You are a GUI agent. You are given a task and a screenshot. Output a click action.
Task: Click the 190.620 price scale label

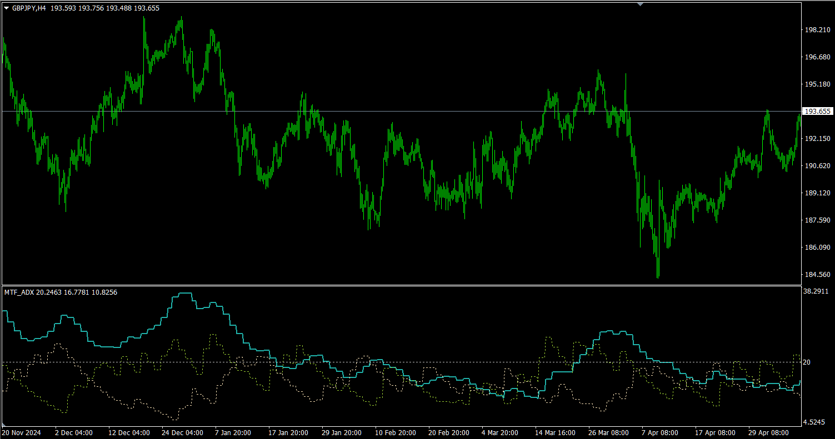coord(817,166)
